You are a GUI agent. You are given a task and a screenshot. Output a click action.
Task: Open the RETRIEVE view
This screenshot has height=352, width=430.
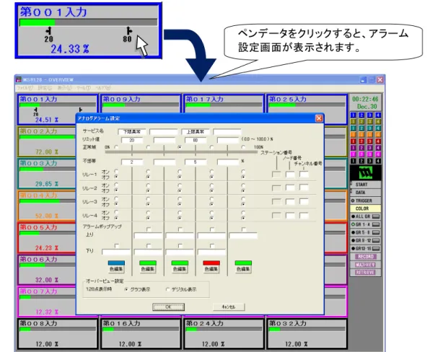tap(366, 273)
